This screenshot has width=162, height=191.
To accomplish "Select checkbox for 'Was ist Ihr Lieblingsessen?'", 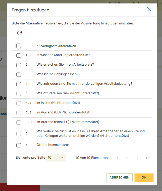I will [x=19, y=74].
